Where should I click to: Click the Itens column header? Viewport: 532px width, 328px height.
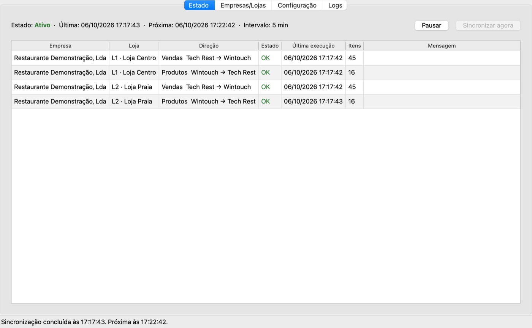(355, 46)
